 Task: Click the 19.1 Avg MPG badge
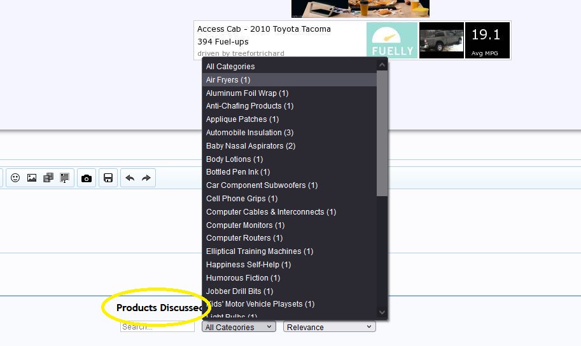coord(487,40)
